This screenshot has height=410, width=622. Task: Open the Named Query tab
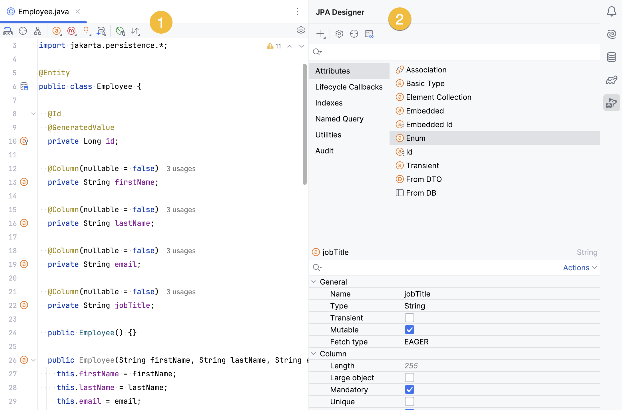pyautogui.click(x=340, y=119)
